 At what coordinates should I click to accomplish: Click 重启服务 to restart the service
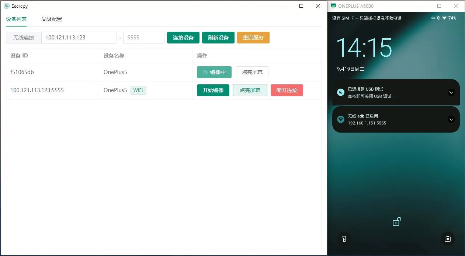coord(253,37)
